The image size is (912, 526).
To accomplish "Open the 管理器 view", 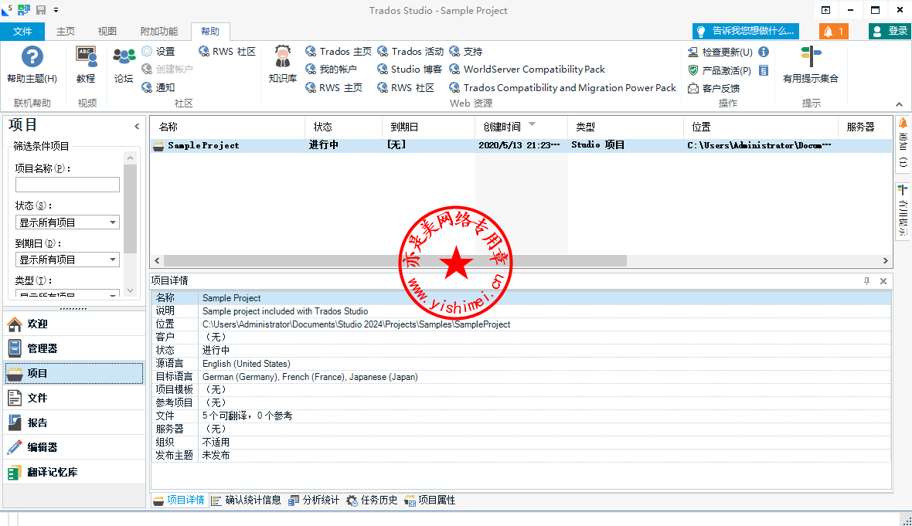I will [74, 348].
